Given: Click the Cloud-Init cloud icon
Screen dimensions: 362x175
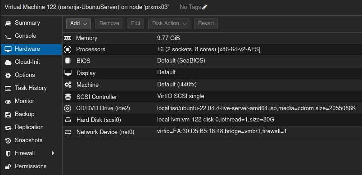Looking at the screenshot, I should pyautogui.click(x=8, y=62).
